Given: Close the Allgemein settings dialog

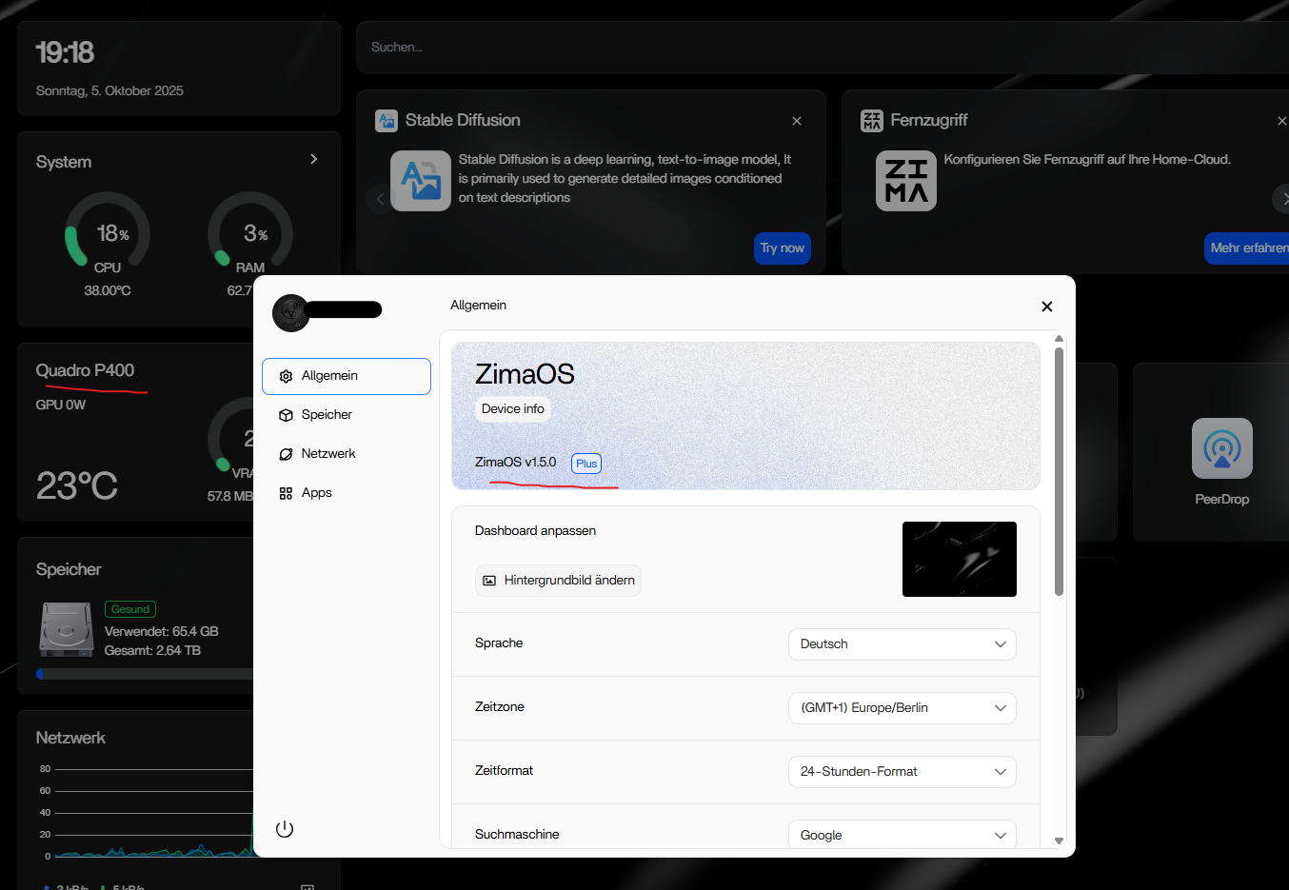Looking at the screenshot, I should click(x=1047, y=307).
